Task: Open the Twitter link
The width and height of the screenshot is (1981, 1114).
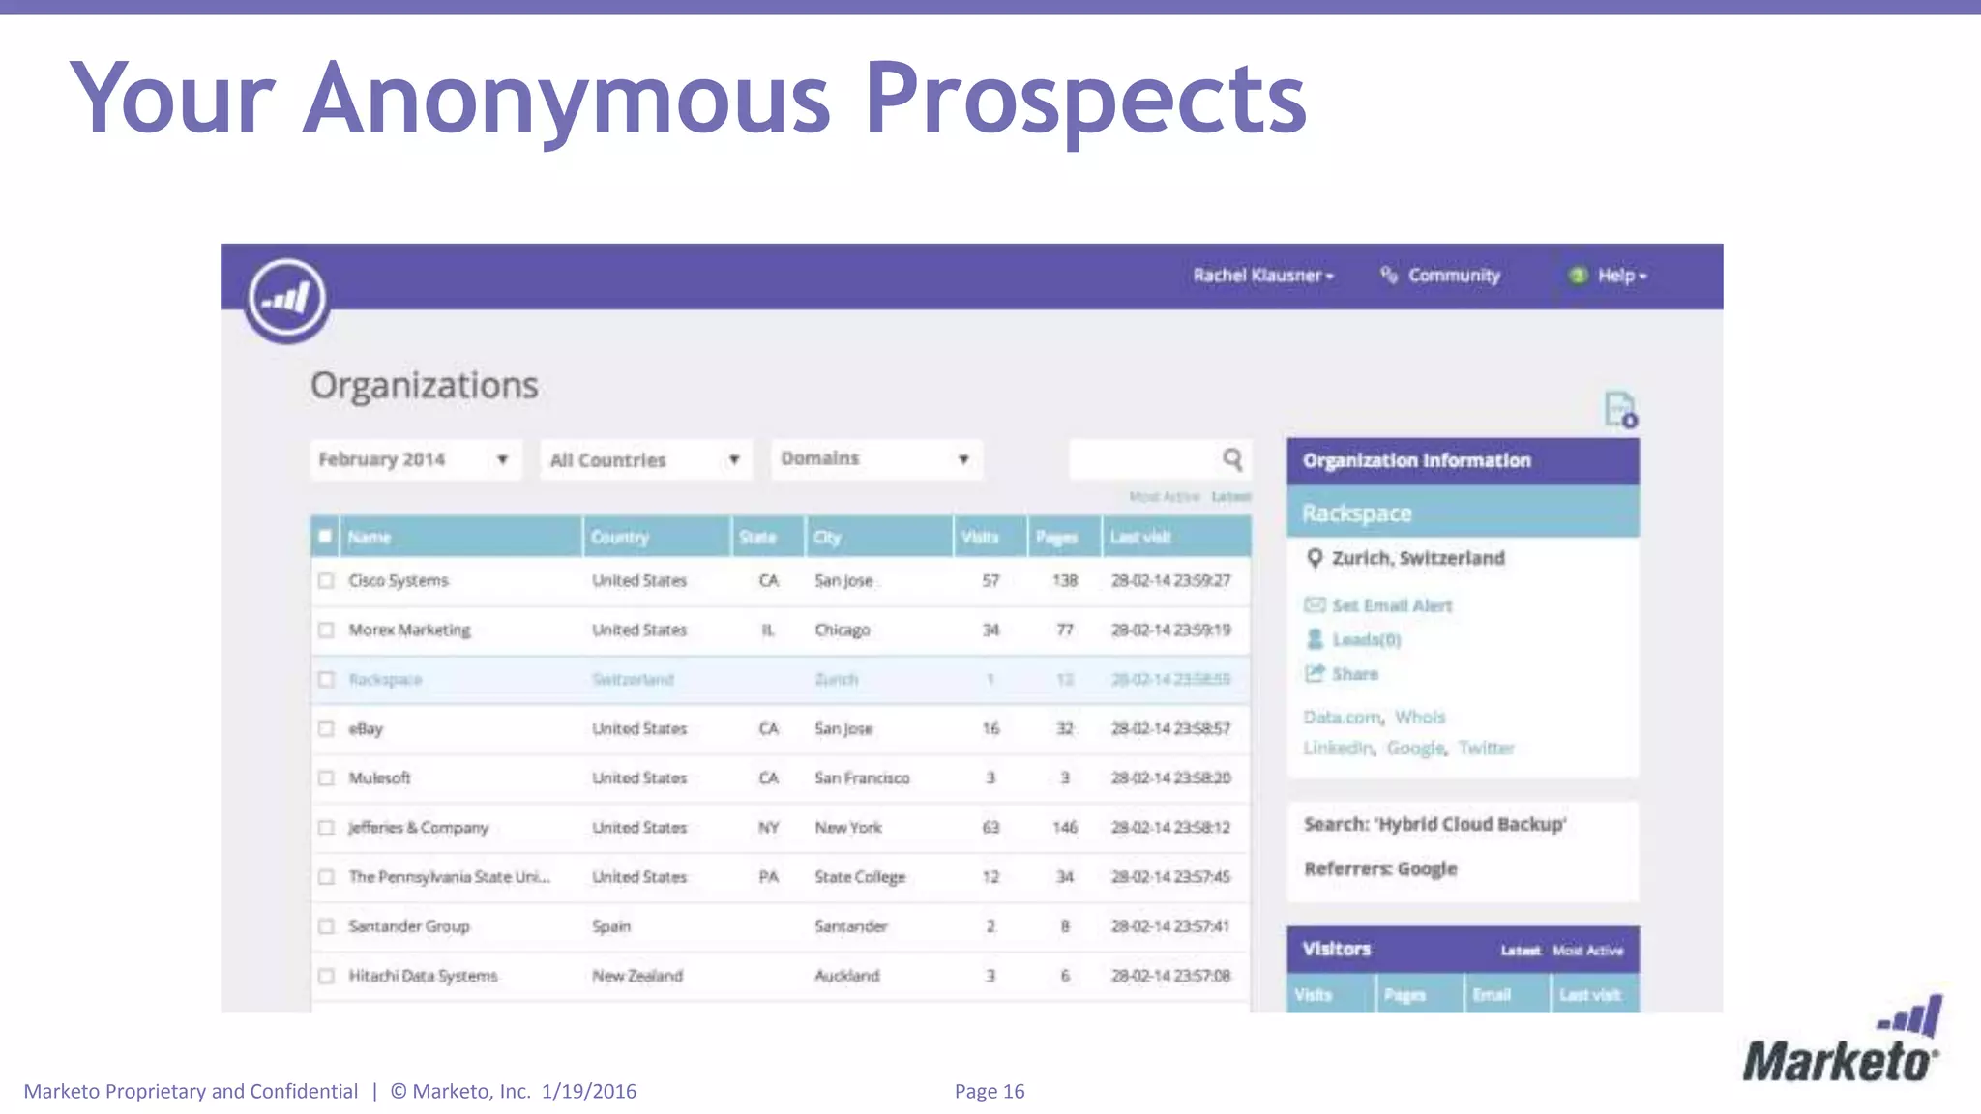Action: tap(1486, 748)
